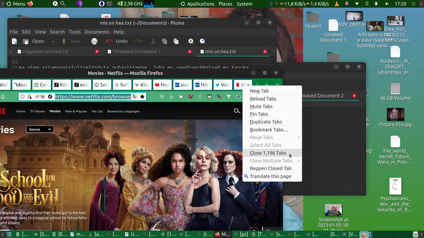Select Close 1,196 Tabs from context menu
Image resolution: width=424 pixels, height=238 pixels.
[x=268, y=153]
